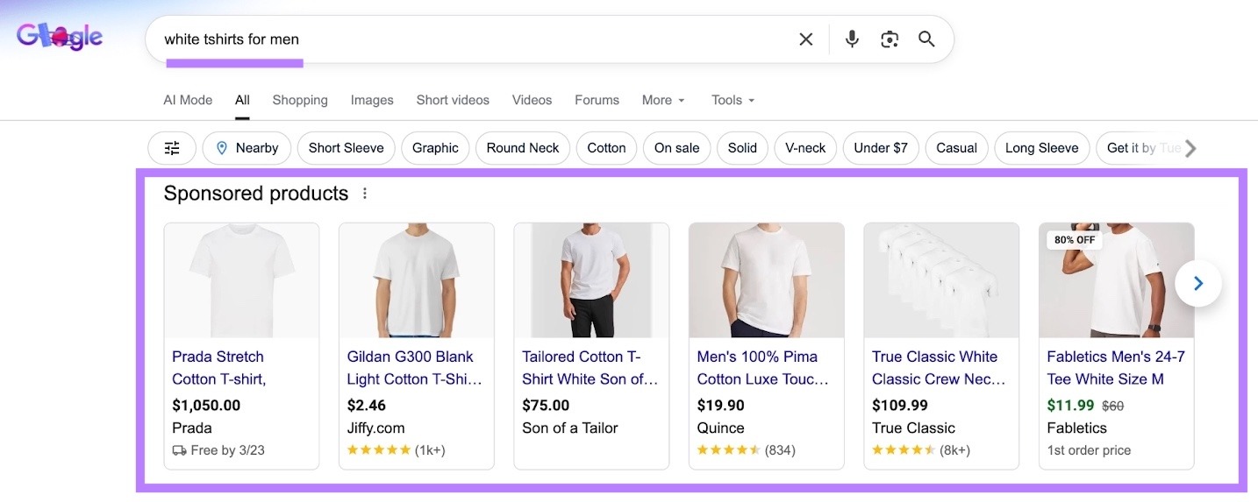Click the $19.90 price
1258x502 pixels.
[x=720, y=406]
